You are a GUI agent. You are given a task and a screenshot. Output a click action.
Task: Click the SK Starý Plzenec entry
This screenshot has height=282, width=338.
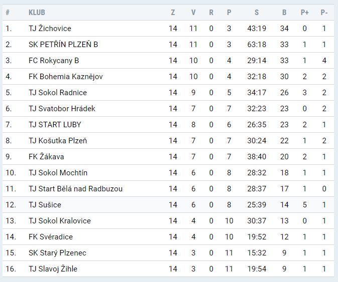(x=57, y=253)
